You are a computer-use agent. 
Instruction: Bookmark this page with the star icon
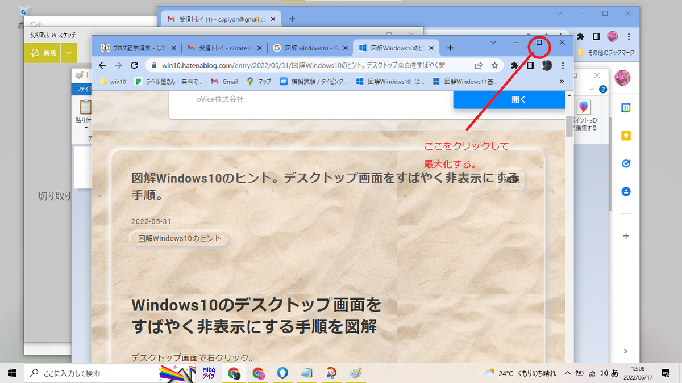pyautogui.click(x=494, y=65)
